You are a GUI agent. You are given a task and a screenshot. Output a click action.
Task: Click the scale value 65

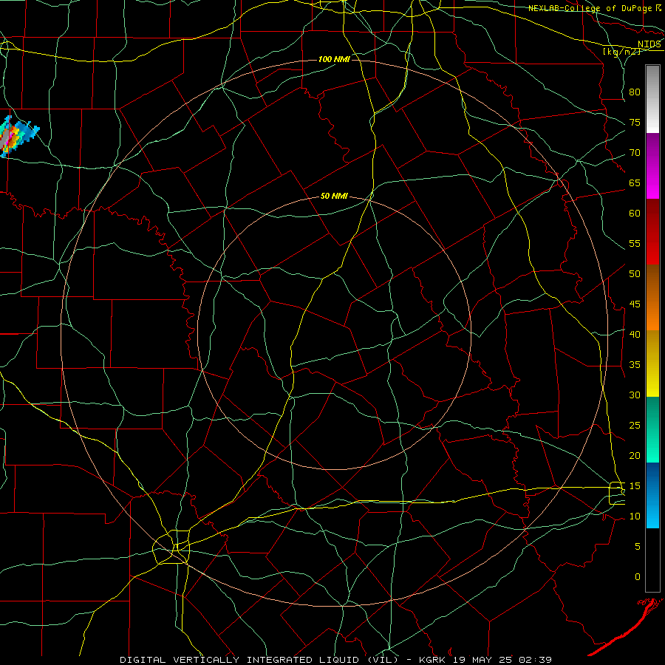pyautogui.click(x=635, y=183)
